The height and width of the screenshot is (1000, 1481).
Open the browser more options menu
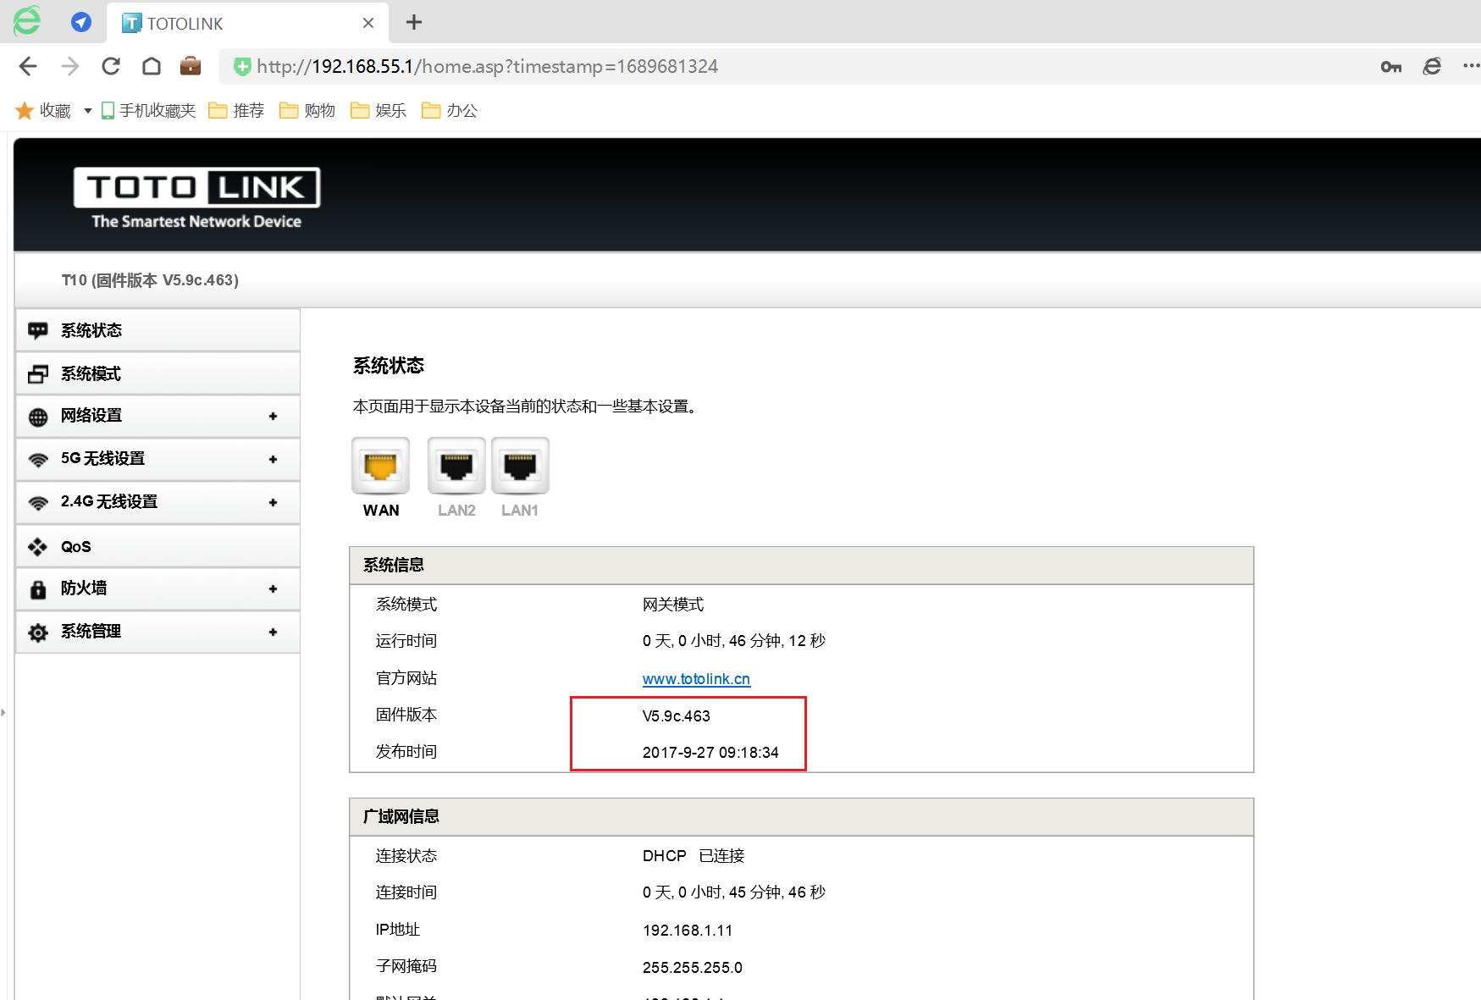pos(1471,66)
